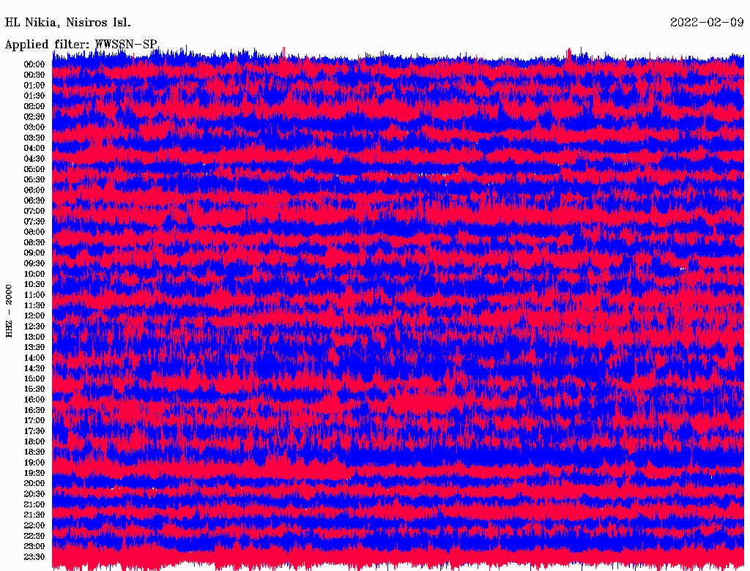Pick the 19:30 time label
Viewport: 750px width, 571px height.
34,473
